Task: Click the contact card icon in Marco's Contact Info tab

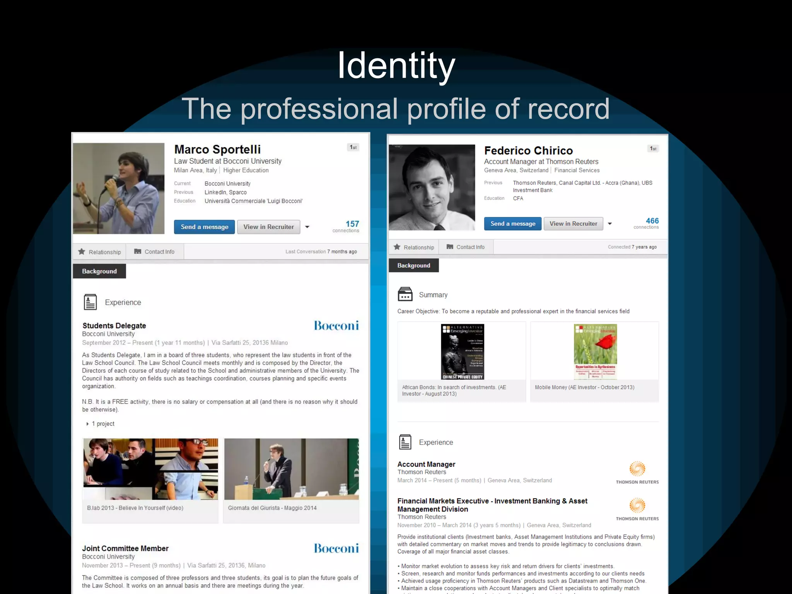Action: pos(138,251)
